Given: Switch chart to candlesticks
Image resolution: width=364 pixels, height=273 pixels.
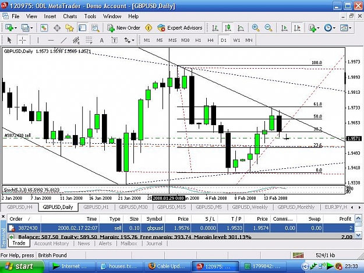Looking at the screenshot, I should point(228,28).
